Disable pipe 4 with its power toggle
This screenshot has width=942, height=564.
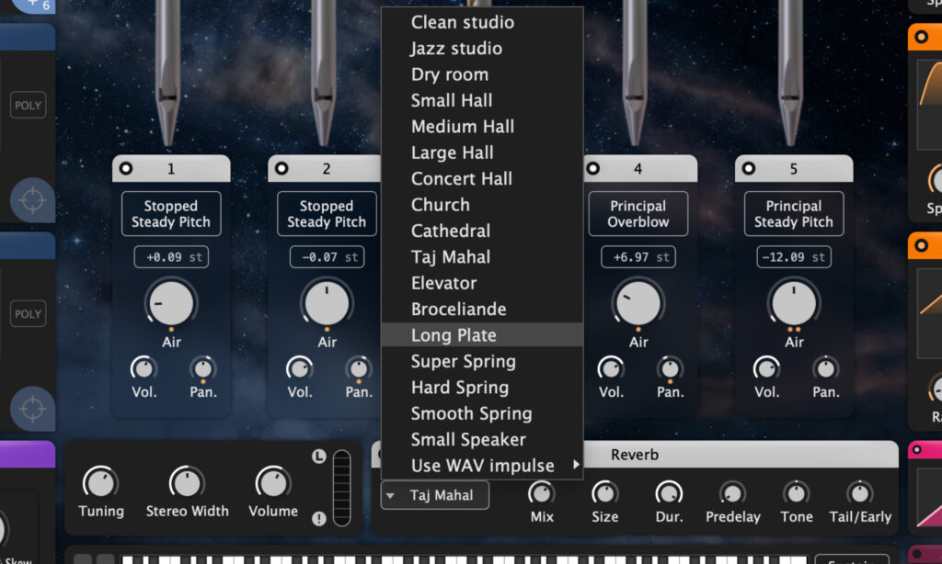[593, 169]
